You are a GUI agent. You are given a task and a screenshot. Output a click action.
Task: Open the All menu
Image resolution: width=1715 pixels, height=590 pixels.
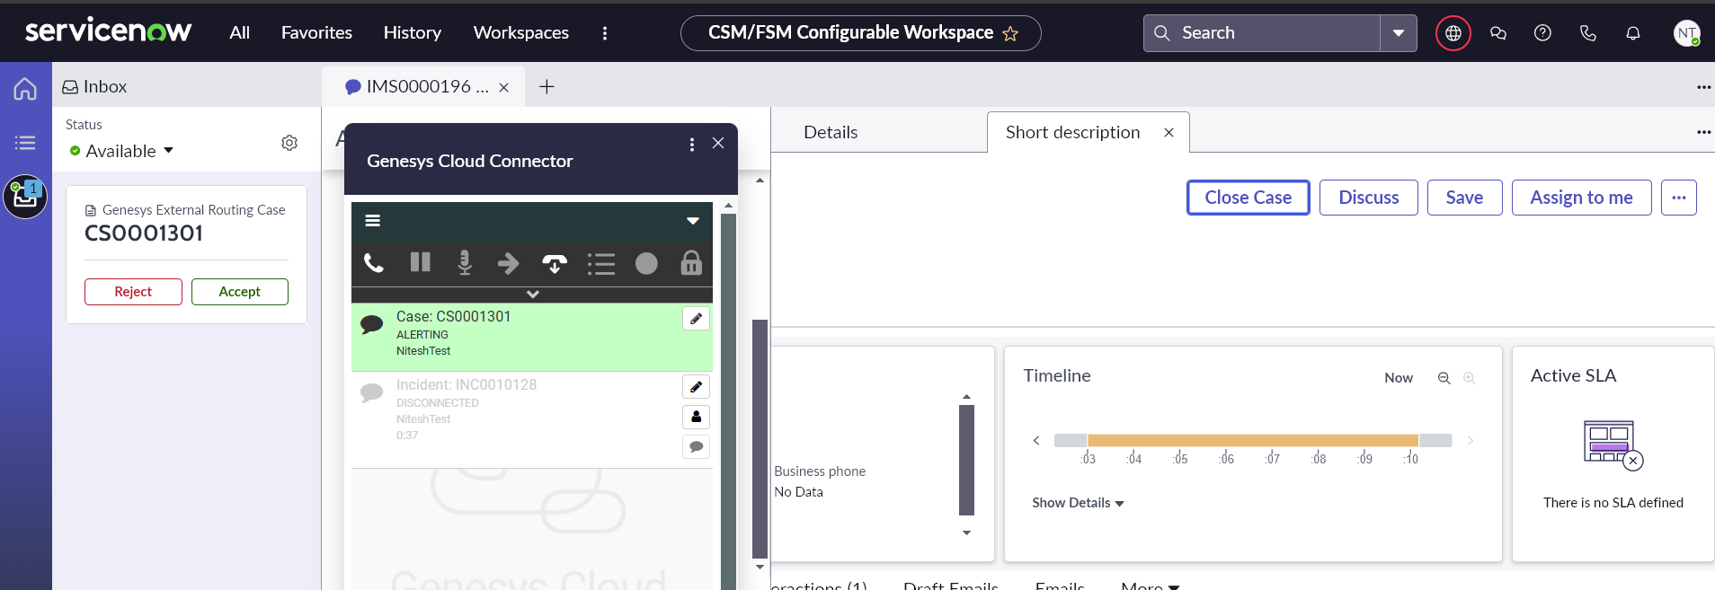(x=239, y=33)
